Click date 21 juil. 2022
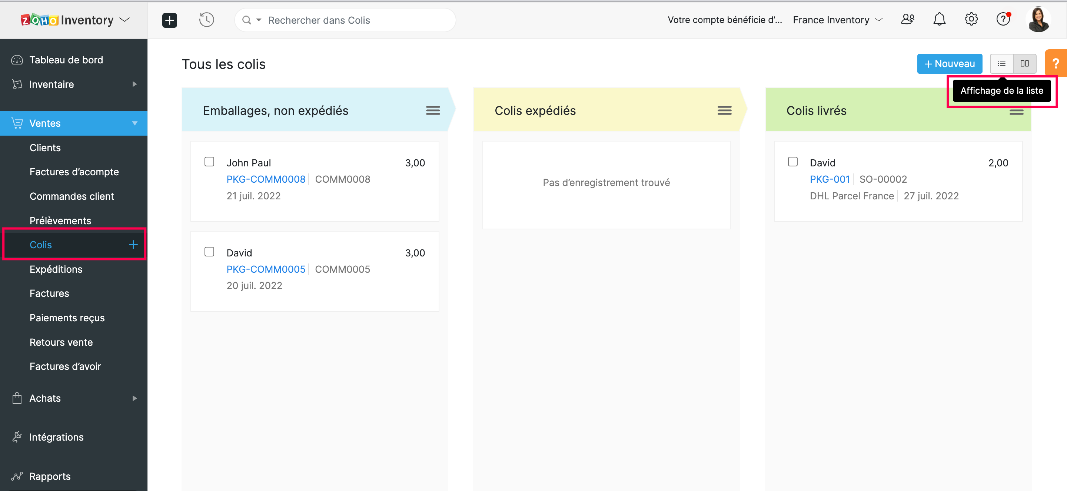Screen dimensions: 1067x491 click(x=253, y=196)
